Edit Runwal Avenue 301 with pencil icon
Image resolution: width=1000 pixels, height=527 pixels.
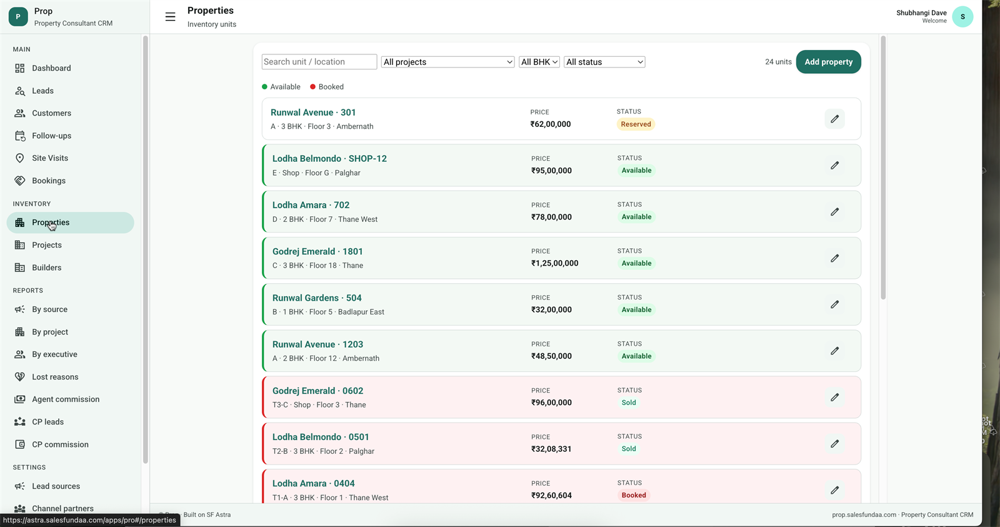[x=834, y=119]
